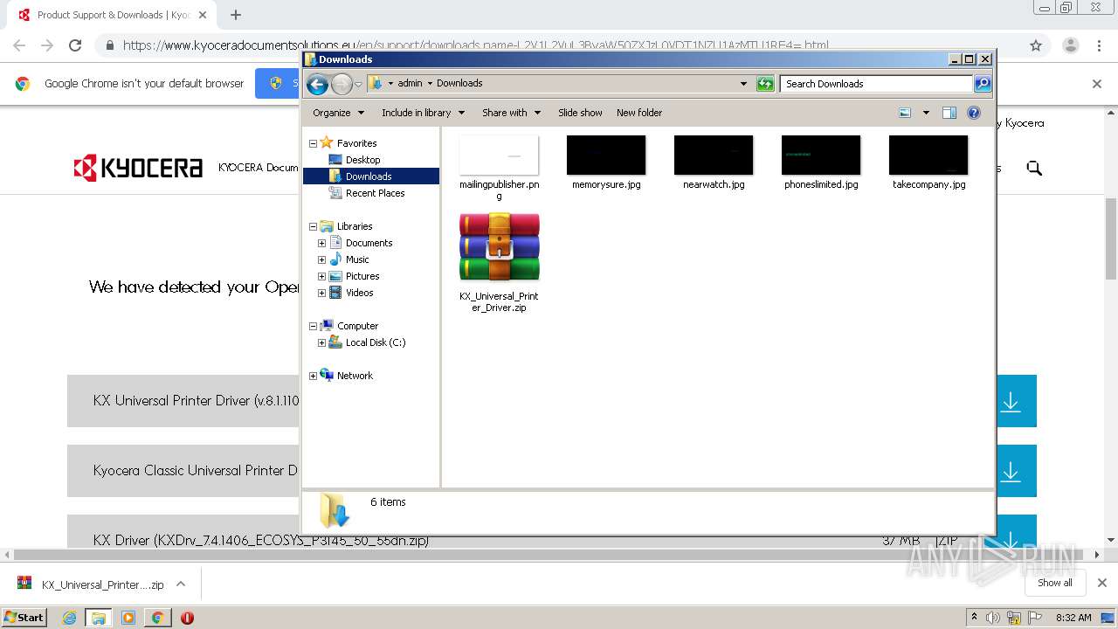Screen dimensions: 1118x629
Task: Select the Product Support & Downloads tab
Action: (x=112, y=15)
